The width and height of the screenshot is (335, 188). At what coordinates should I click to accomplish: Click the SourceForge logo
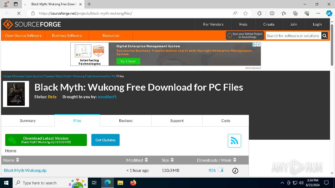[x=32, y=24]
